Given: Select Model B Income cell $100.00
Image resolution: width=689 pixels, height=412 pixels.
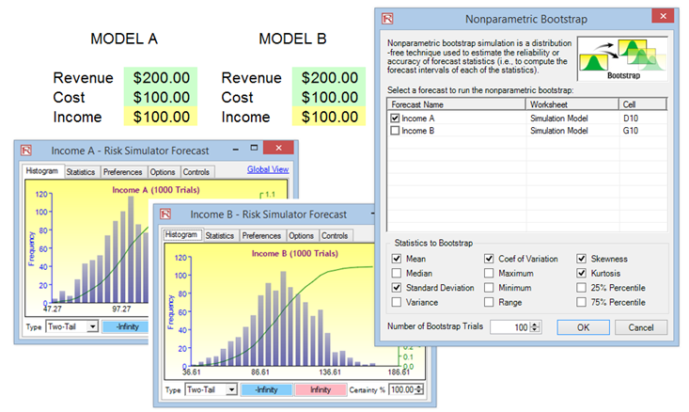Looking at the screenshot, I should (329, 117).
